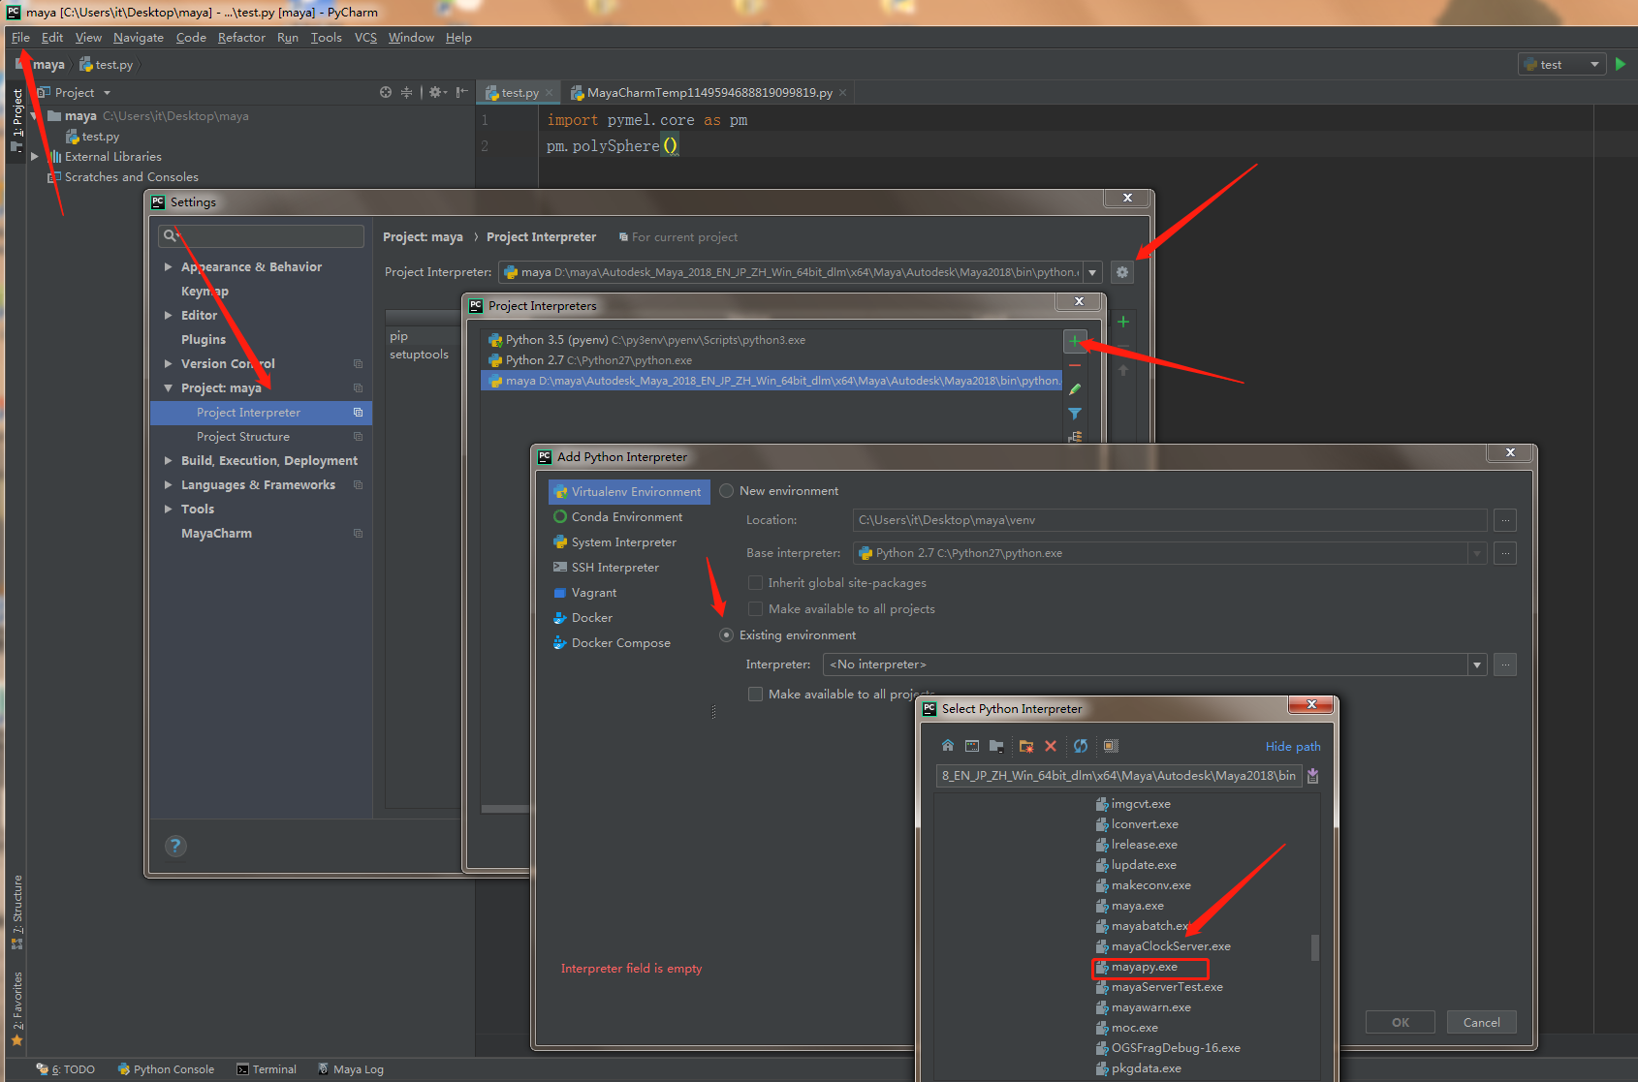The width and height of the screenshot is (1638, 1082).
Task: Open the test run configuration dropdown
Action: click(1562, 65)
